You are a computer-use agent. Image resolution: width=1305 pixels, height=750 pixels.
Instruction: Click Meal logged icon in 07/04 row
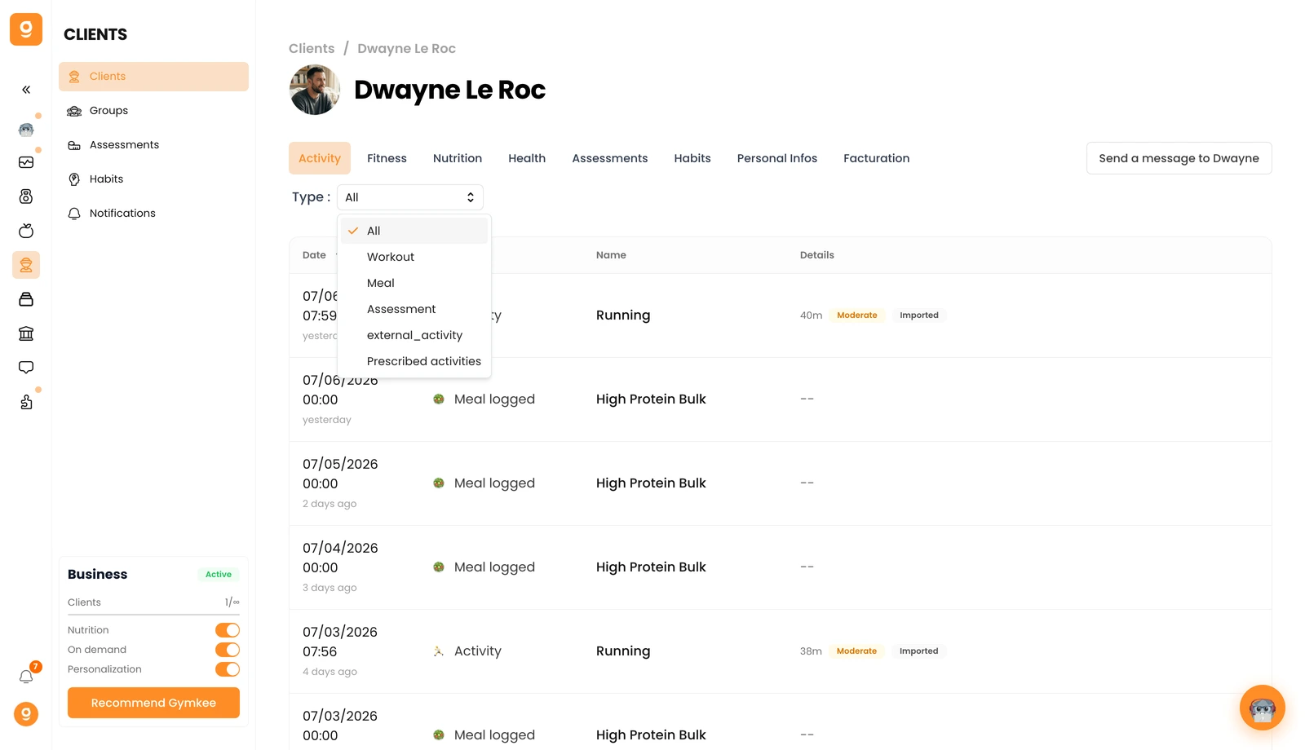click(x=439, y=567)
